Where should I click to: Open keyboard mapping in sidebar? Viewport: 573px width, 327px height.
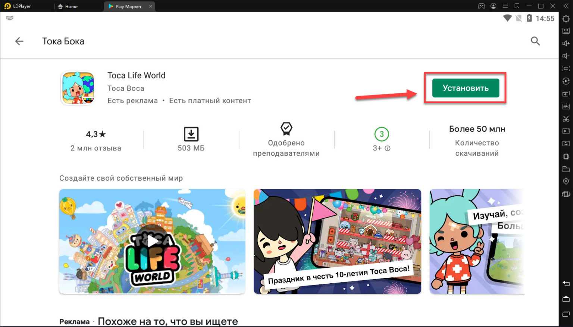tap(566, 31)
